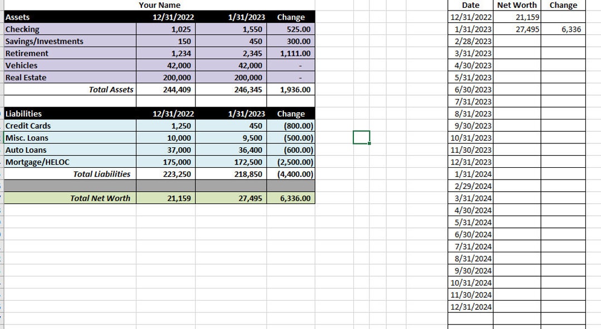This screenshot has height=329, width=601.
Task: Click the empty Net Worth cell beside 2/28/2023
Action: click(517, 41)
